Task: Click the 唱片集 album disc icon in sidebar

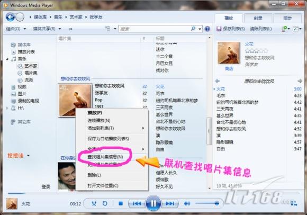Action: [x=20, y=73]
